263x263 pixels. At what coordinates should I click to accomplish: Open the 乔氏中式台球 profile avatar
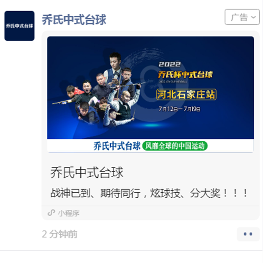point(20,26)
